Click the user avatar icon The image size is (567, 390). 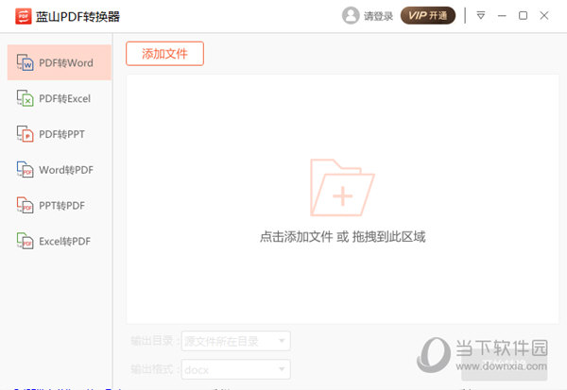click(352, 16)
